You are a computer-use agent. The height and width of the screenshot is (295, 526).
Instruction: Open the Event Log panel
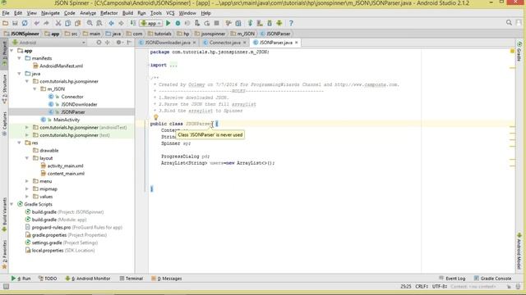point(452,279)
